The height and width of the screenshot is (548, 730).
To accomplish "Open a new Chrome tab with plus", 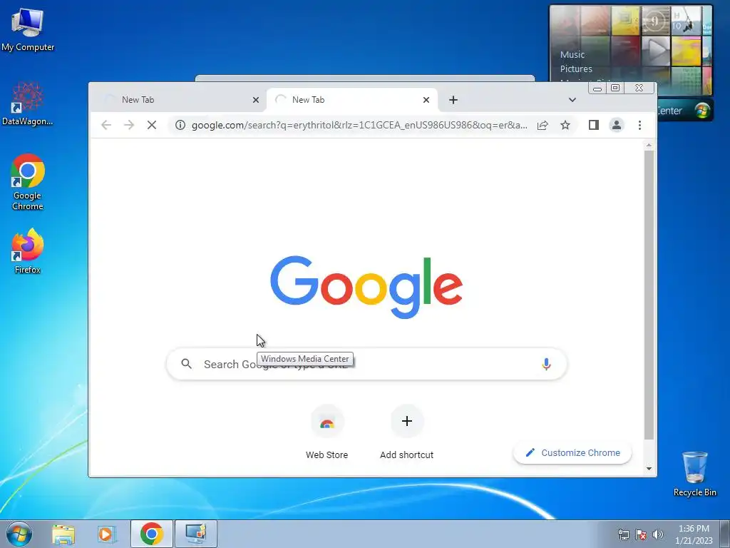I will 453,100.
